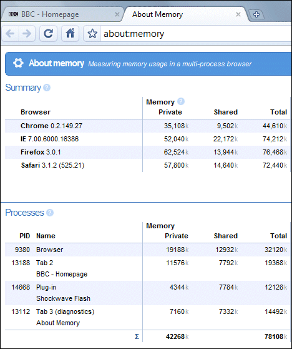The height and width of the screenshot is (349, 292).
Task: Select PID 13188 Tab 2 process
Action: [x=148, y=268]
